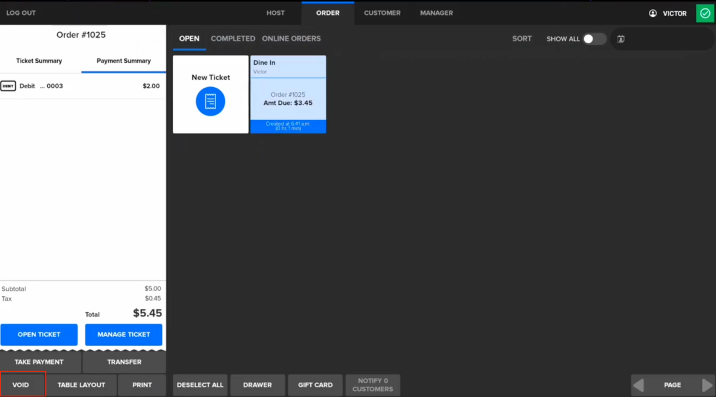Go to next page with right arrow

(707, 385)
